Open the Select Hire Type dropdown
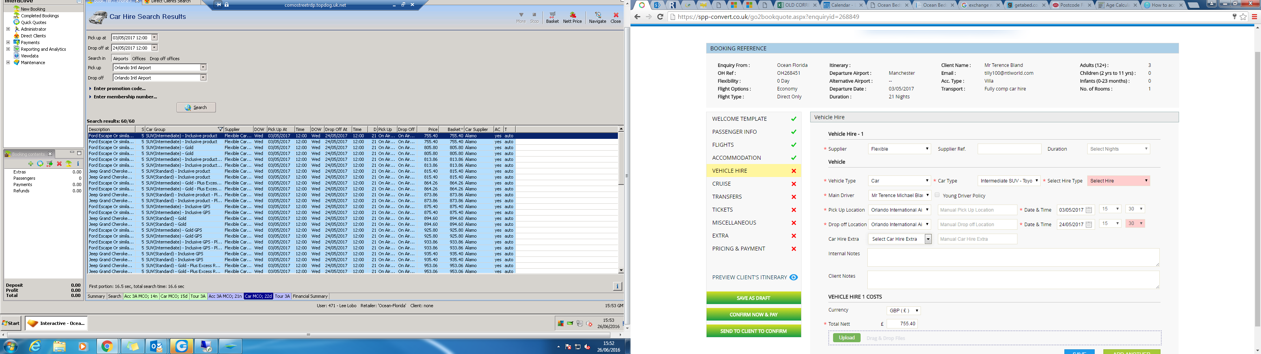This screenshot has width=1261, height=354. (1118, 181)
